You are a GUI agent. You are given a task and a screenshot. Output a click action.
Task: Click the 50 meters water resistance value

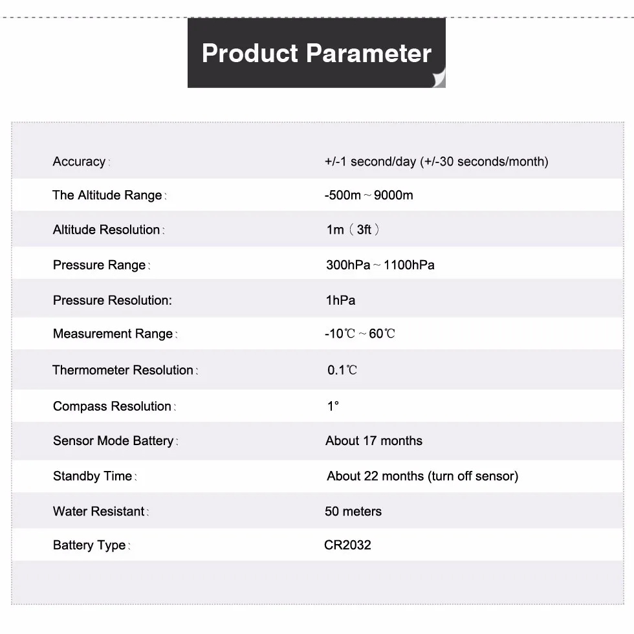point(353,511)
